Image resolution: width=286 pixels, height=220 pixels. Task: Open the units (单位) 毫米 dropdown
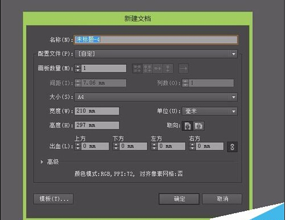[209, 111]
